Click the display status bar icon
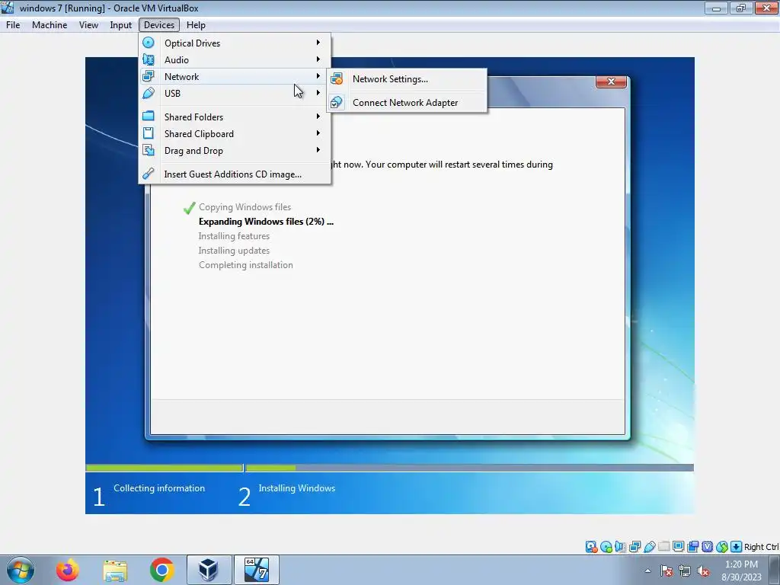The image size is (780, 585). (x=678, y=547)
